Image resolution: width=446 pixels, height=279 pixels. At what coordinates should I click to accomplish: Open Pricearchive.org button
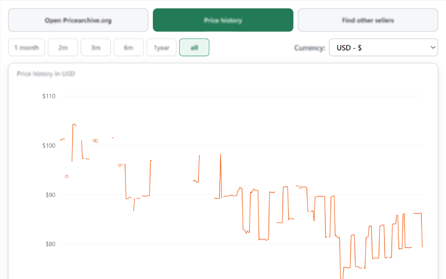click(x=78, y=20)
